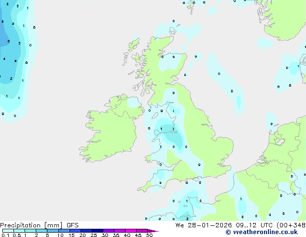Select the 2–5 mm legend color swatch
Viewport: 306px width, 237px height.
tap(42, 231)
